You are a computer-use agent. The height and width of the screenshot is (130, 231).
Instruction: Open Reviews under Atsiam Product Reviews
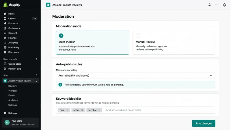(12, 86)
